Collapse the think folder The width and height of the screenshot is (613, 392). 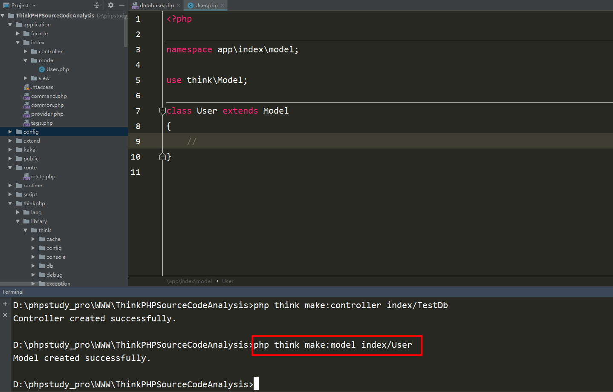click(x=26, y=230)
